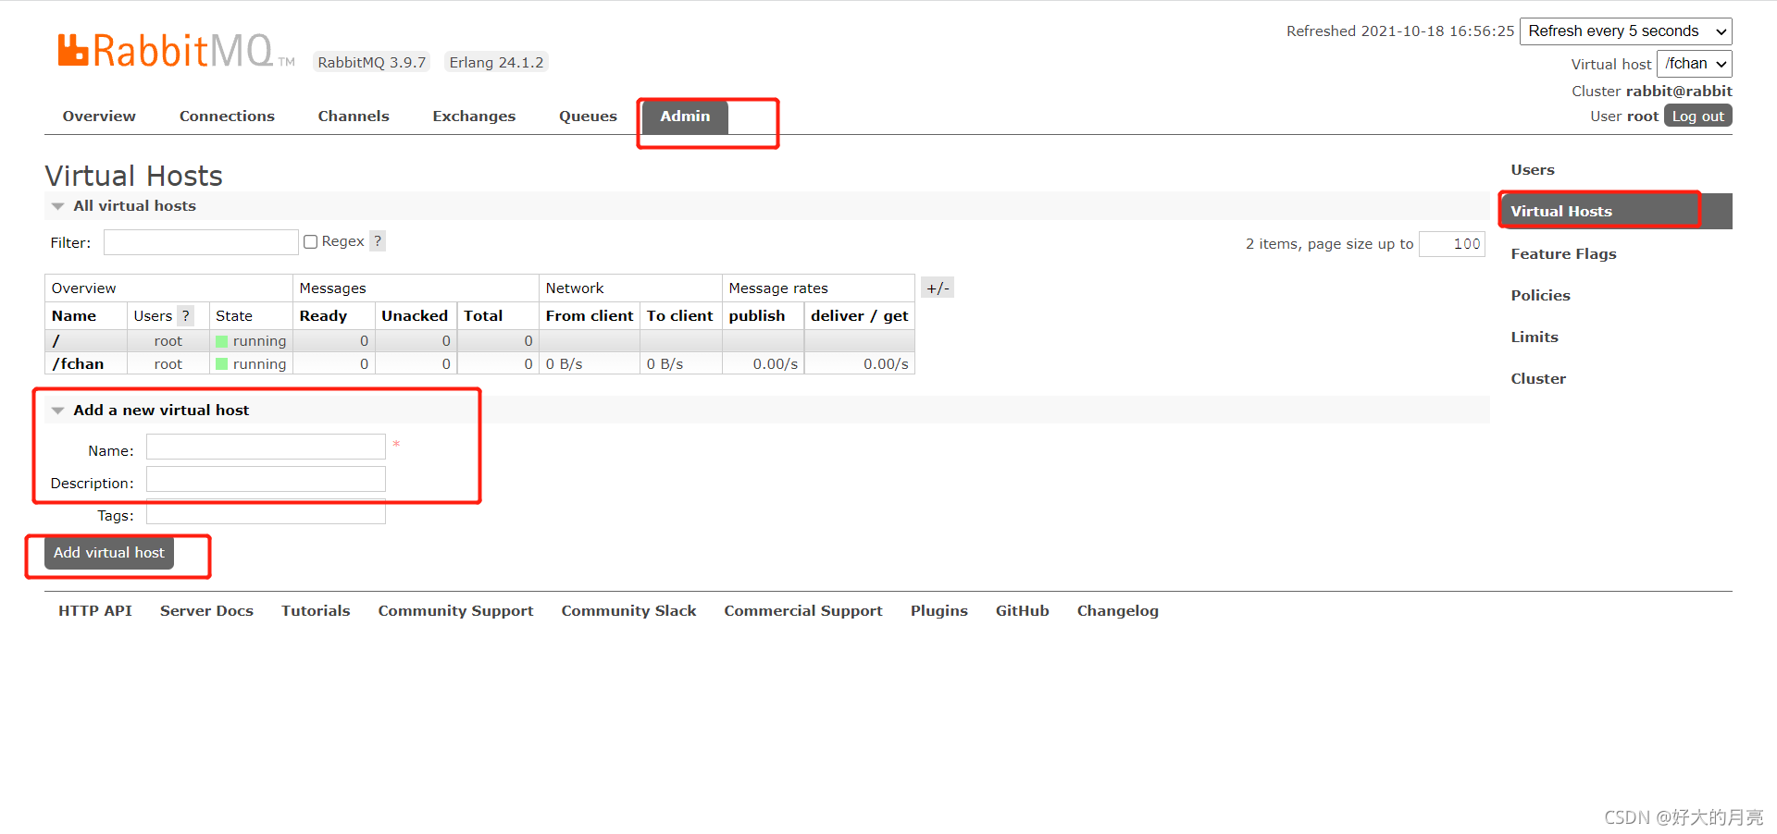Image resolution: width=1777 pixels, height=834 pixels.
Task: Sort by the Unacked column header
Action: (x=415, y=316)
